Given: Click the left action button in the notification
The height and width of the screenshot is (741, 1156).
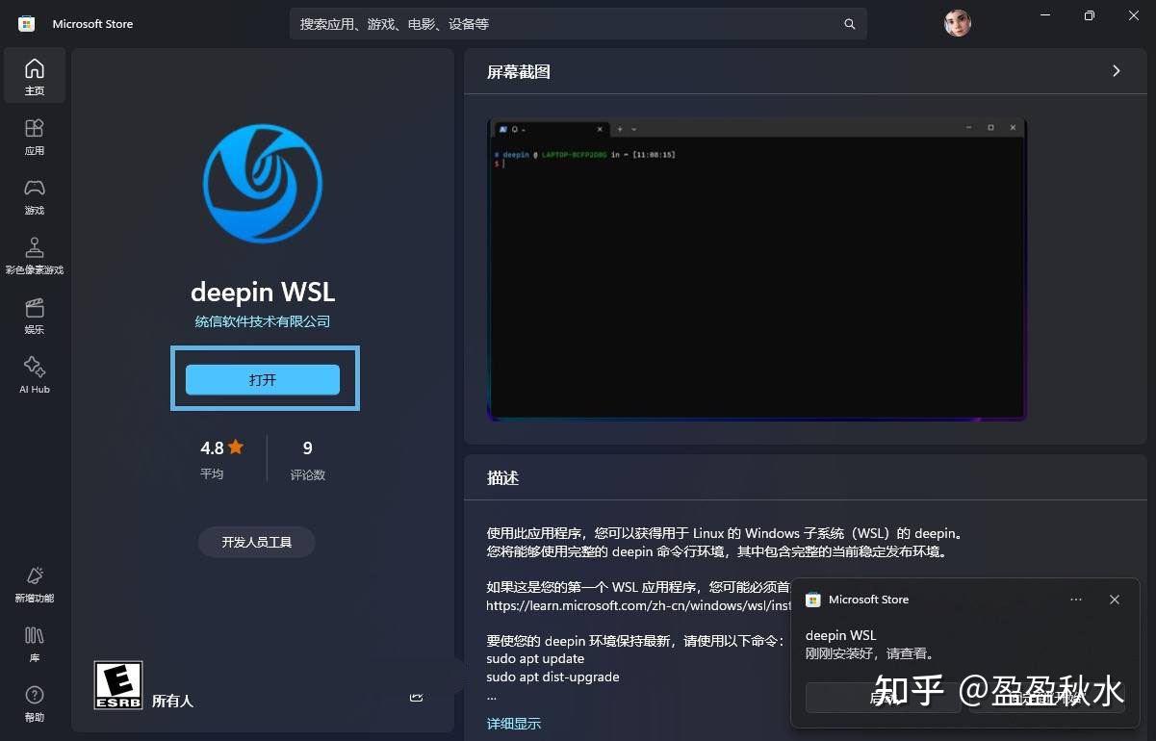Looking at the screenshot, I should click(x=882, y=698).
